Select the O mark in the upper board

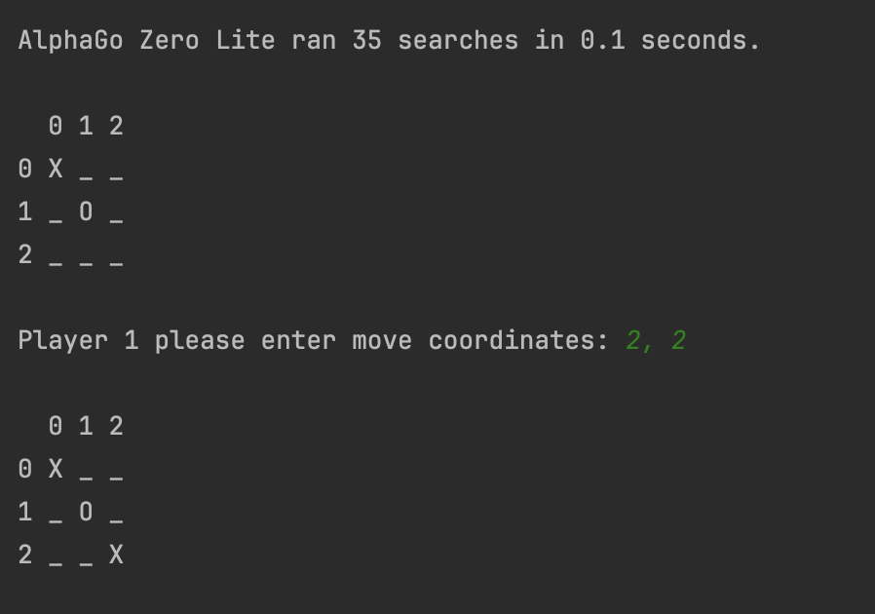pos(86,211)
